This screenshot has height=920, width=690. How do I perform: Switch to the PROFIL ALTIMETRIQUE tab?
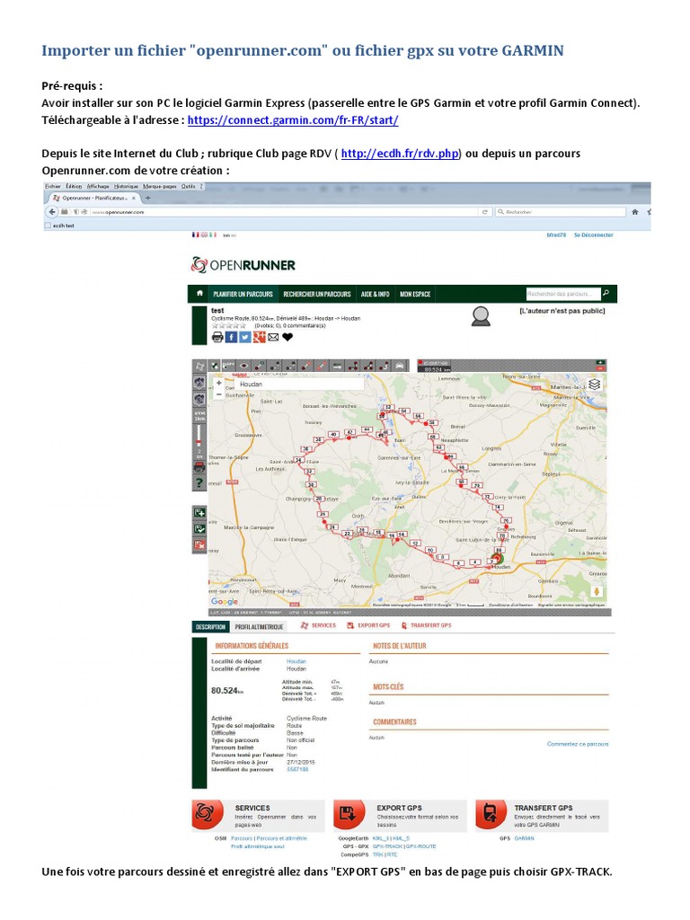(x=259, y=626)
